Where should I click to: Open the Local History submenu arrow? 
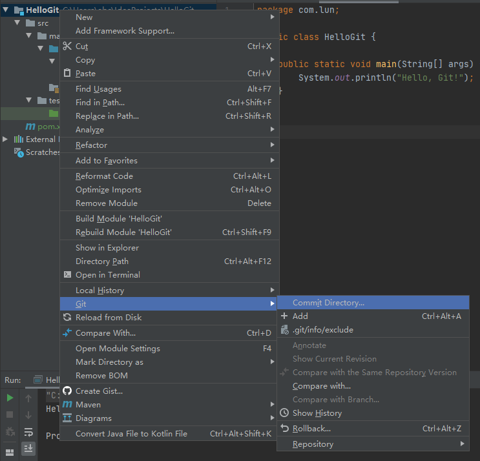tap(272, 290)
